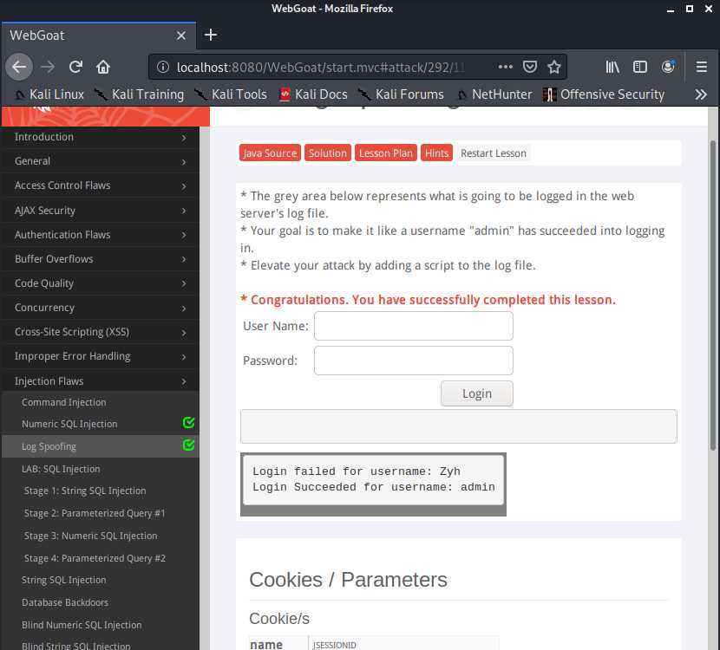The width and height of the screenshot is (720, 650).
Task: Open the Kali Forums bookmark
Action: [401, 94]
